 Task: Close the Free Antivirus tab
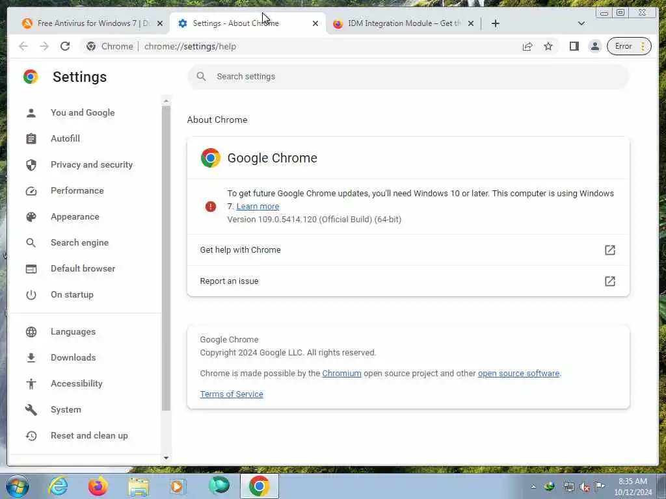point(160,24)
